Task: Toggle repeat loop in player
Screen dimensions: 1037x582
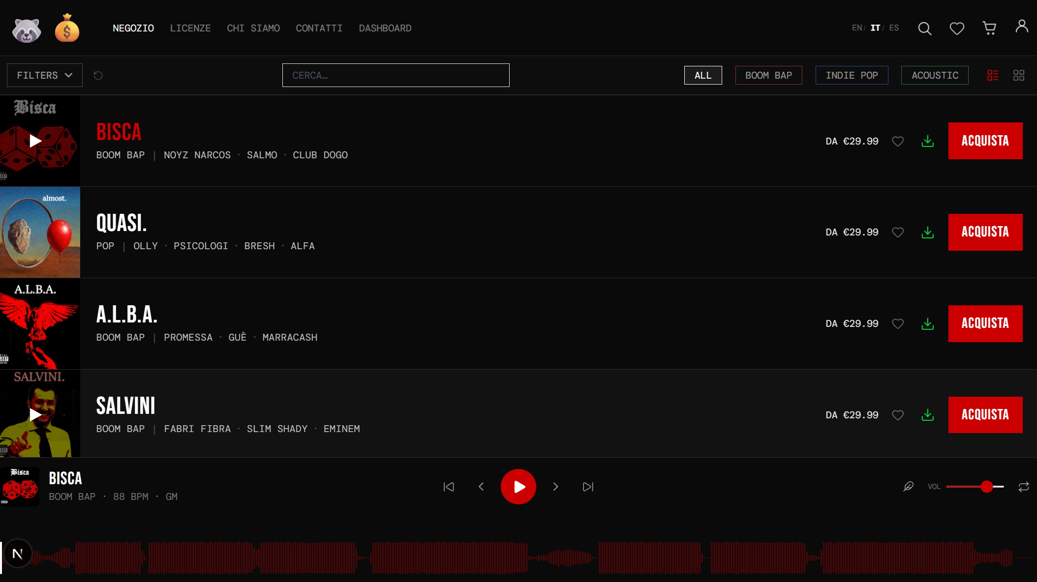Action: (x=1024, y=487)
